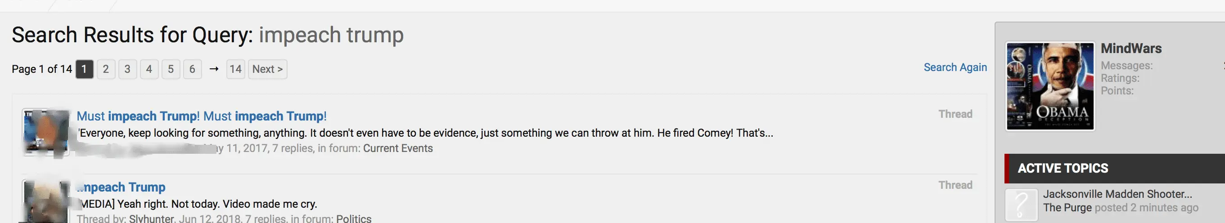Open the MindWars profile avatar image
The width and height of the screenshot is (1225, 223).
pos(1050,86)
